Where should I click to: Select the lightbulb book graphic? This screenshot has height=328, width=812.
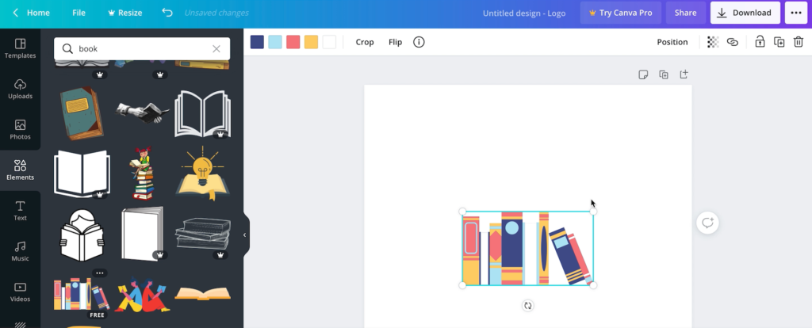point(202,174)
